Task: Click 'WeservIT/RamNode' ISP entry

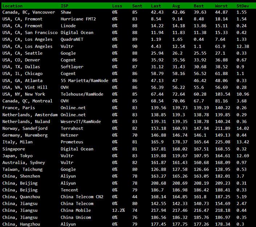Action: point(81,122)
